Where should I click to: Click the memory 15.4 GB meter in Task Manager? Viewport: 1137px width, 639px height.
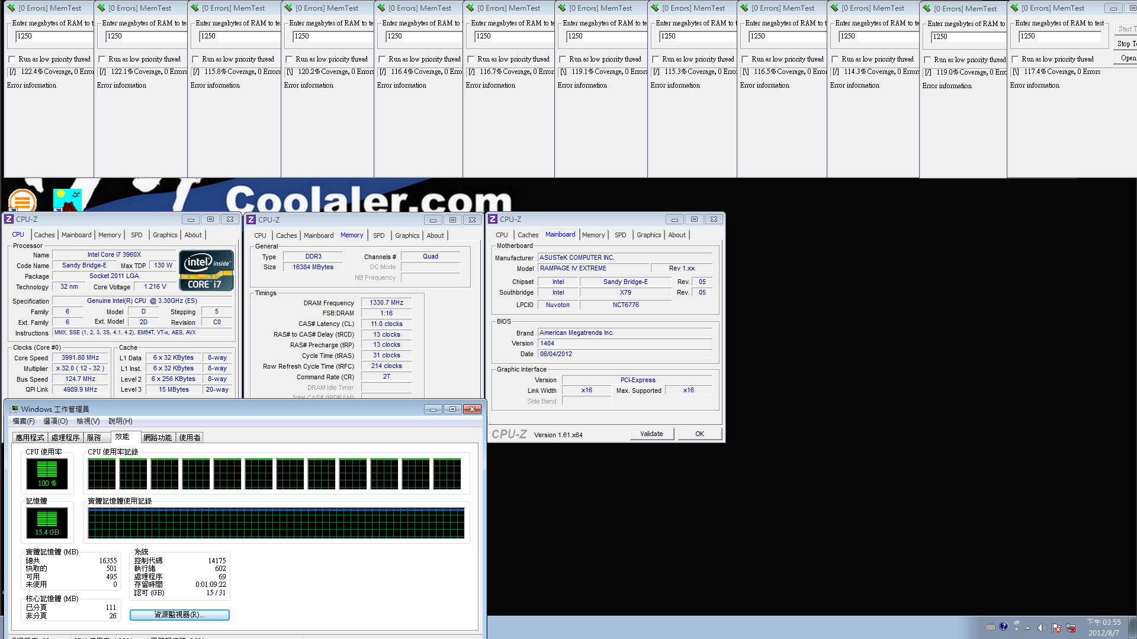point(47,522)
